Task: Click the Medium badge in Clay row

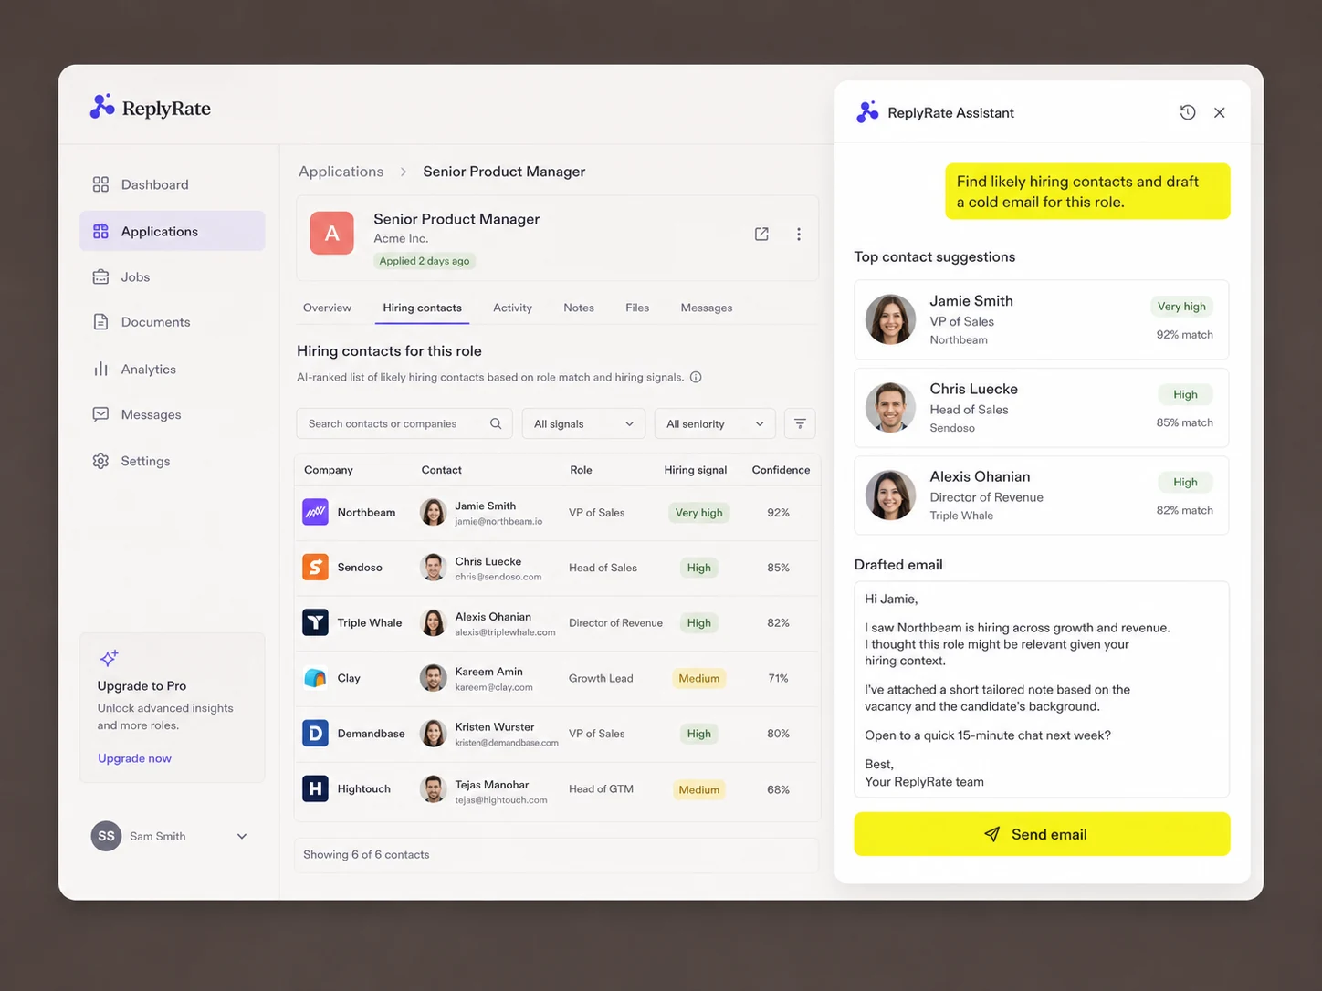Action: click(x=698, y=678)
